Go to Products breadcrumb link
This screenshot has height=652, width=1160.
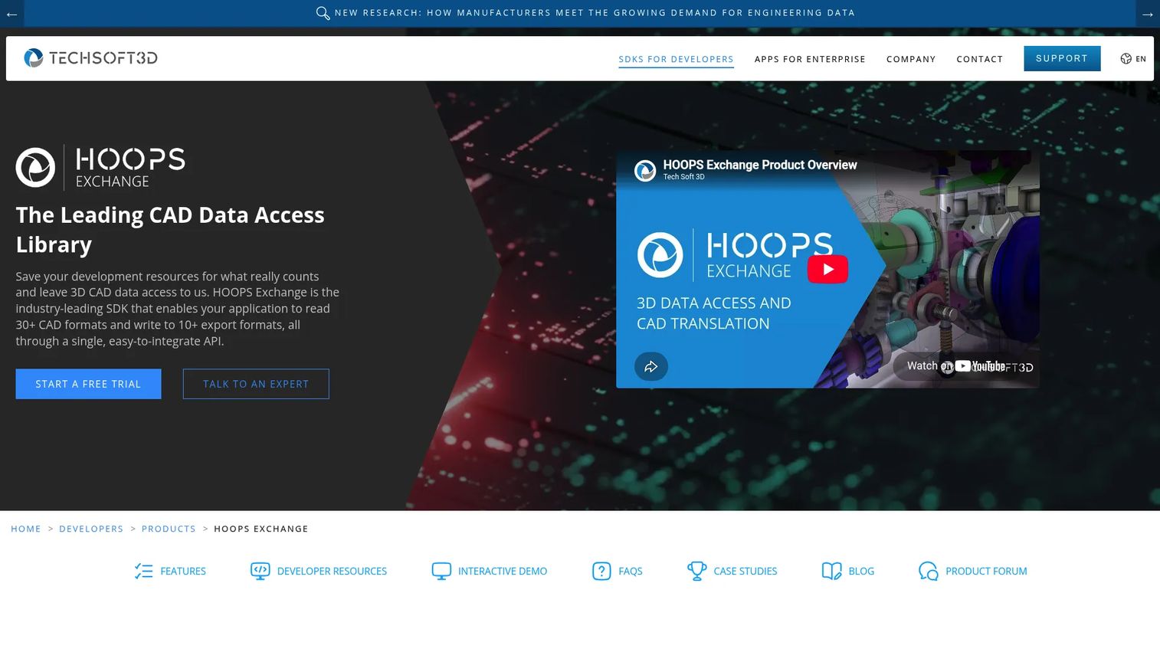pos(169,529)
